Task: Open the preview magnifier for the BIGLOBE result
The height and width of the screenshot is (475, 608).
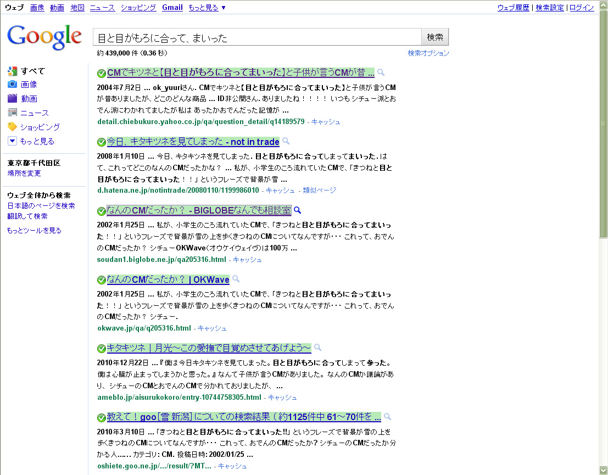Action: [x=297, y=210]
